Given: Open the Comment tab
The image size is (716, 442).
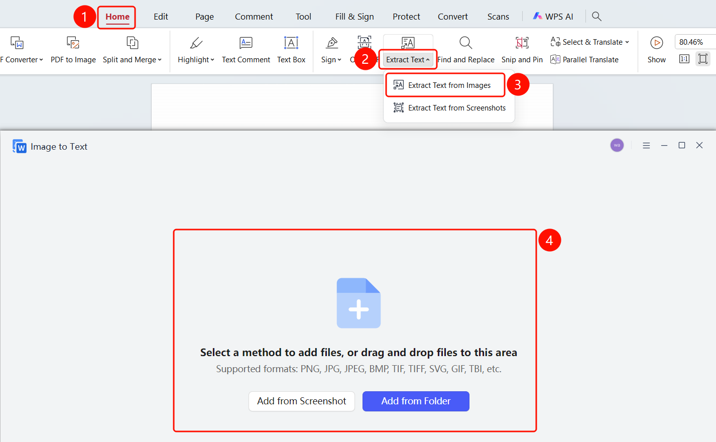Looking at the screenshot, I should 254,17.
